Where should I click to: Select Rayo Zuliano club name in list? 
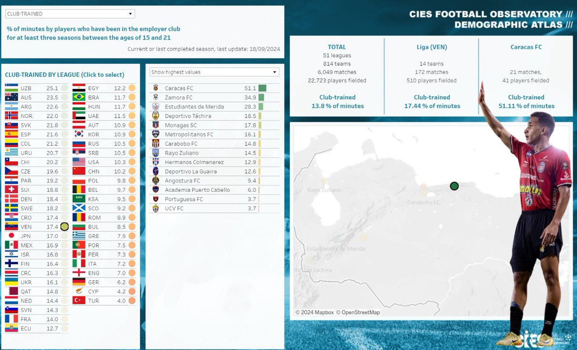tap(182, 153)
